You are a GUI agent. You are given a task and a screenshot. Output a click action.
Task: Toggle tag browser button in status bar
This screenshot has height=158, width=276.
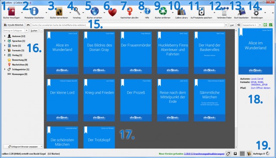228,154
